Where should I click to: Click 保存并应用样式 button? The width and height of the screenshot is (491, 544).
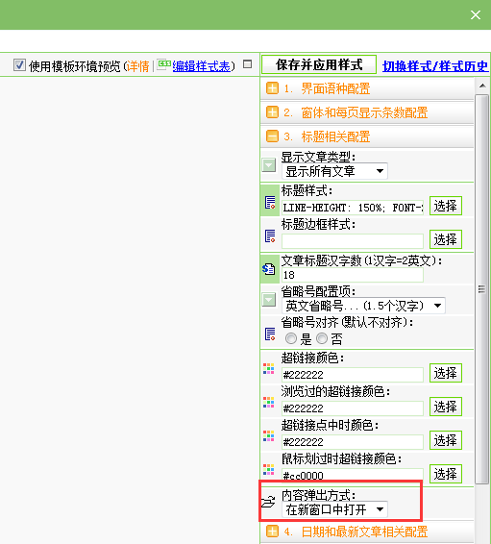(x=319, y=64)
